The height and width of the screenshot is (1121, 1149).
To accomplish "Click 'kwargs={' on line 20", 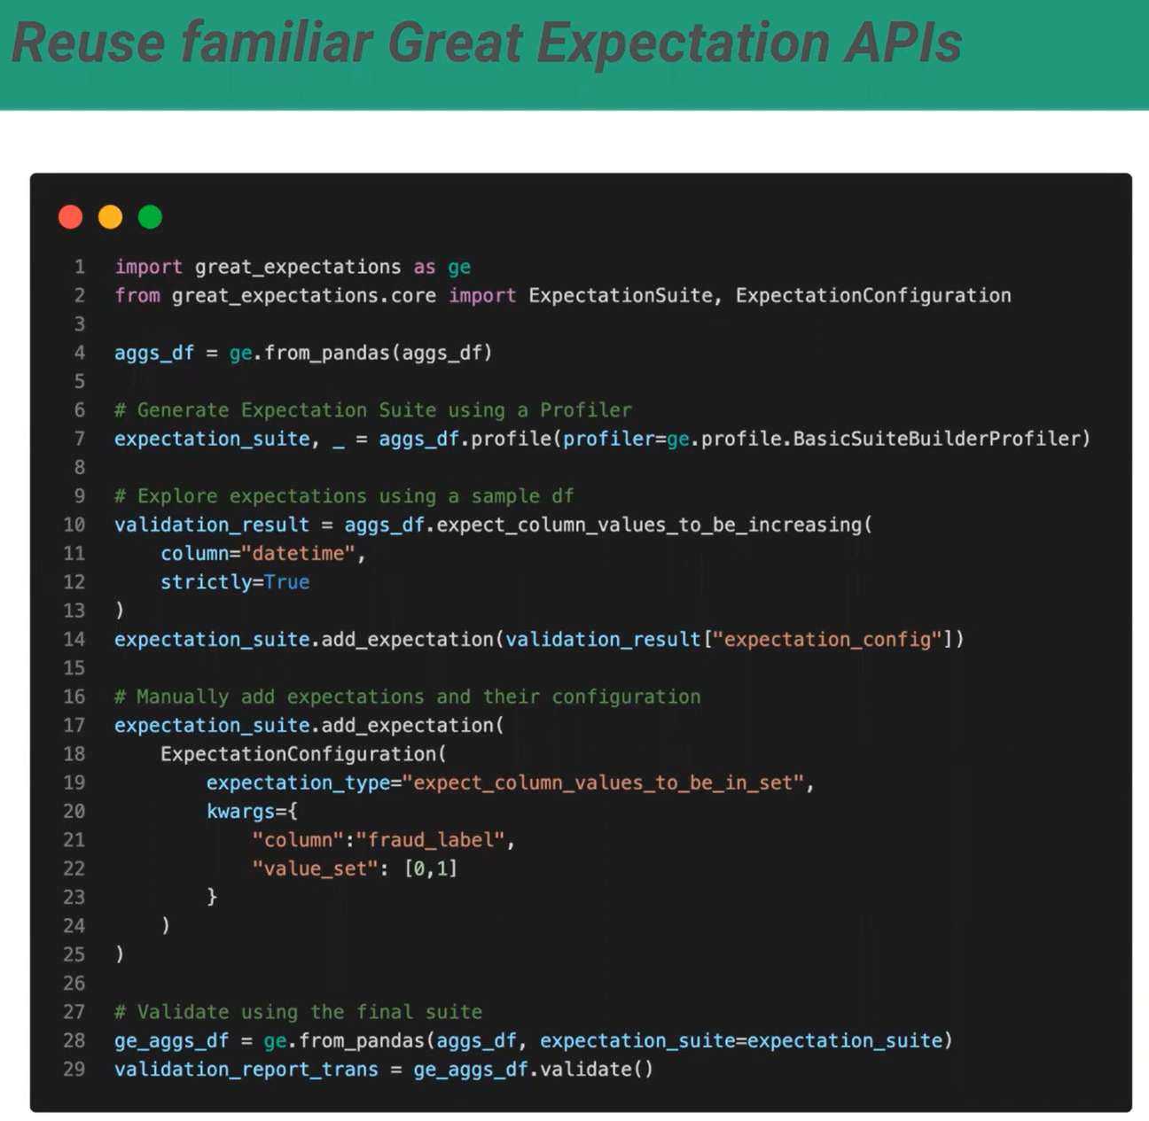I will [x=252, y=812].
